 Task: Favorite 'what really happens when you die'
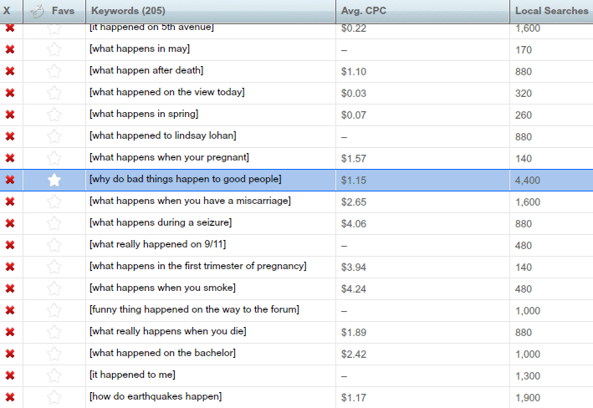click(x=54, y=332)
